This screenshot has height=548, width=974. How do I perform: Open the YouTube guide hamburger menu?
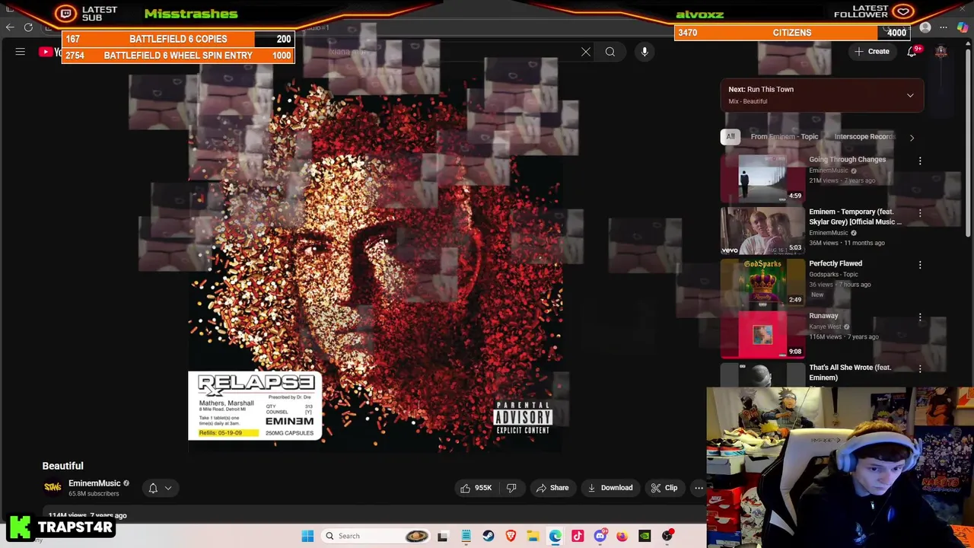(21, 52)
